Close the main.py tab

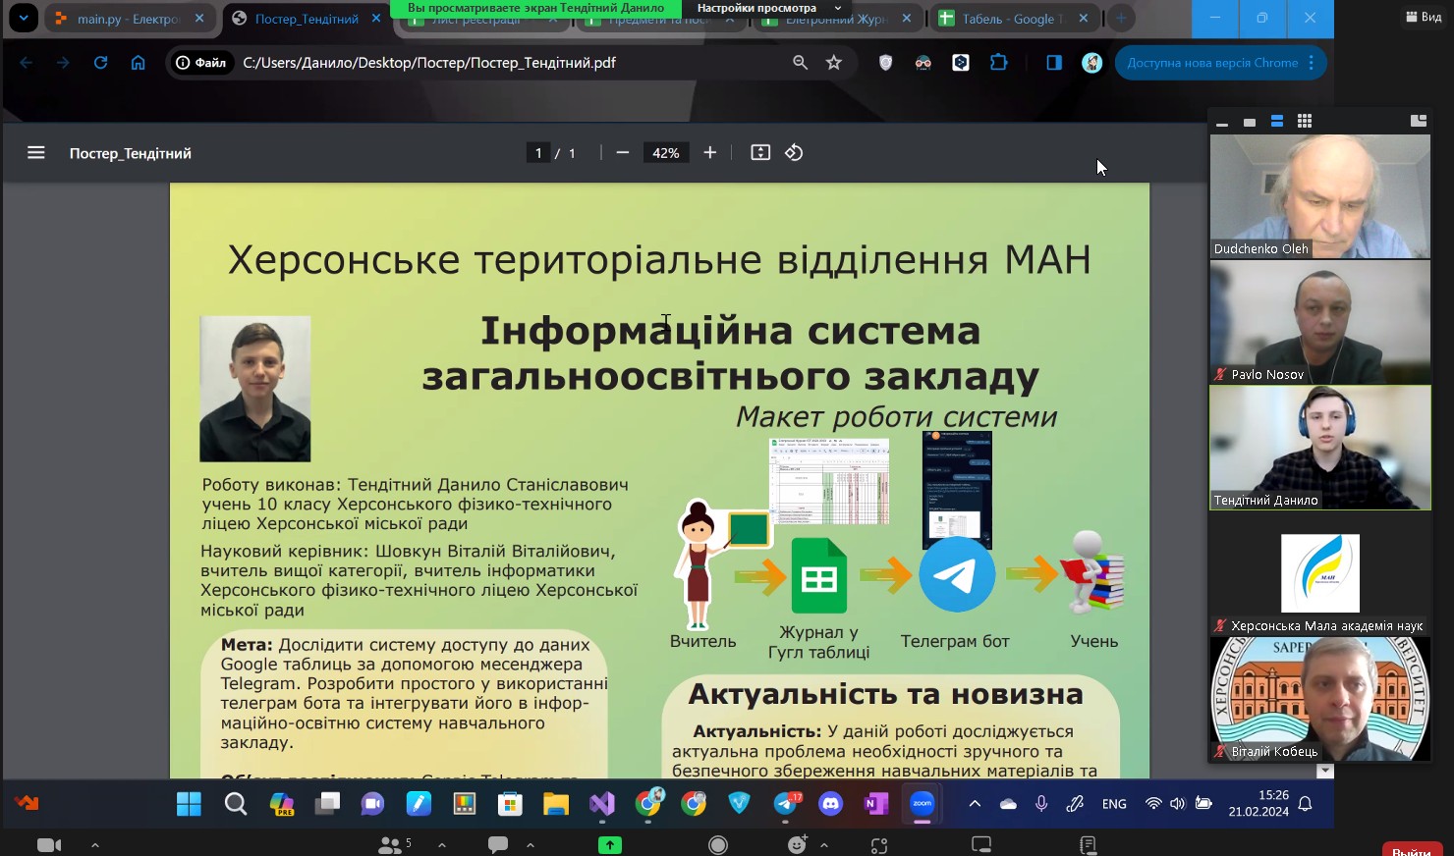tap(200, 19)
